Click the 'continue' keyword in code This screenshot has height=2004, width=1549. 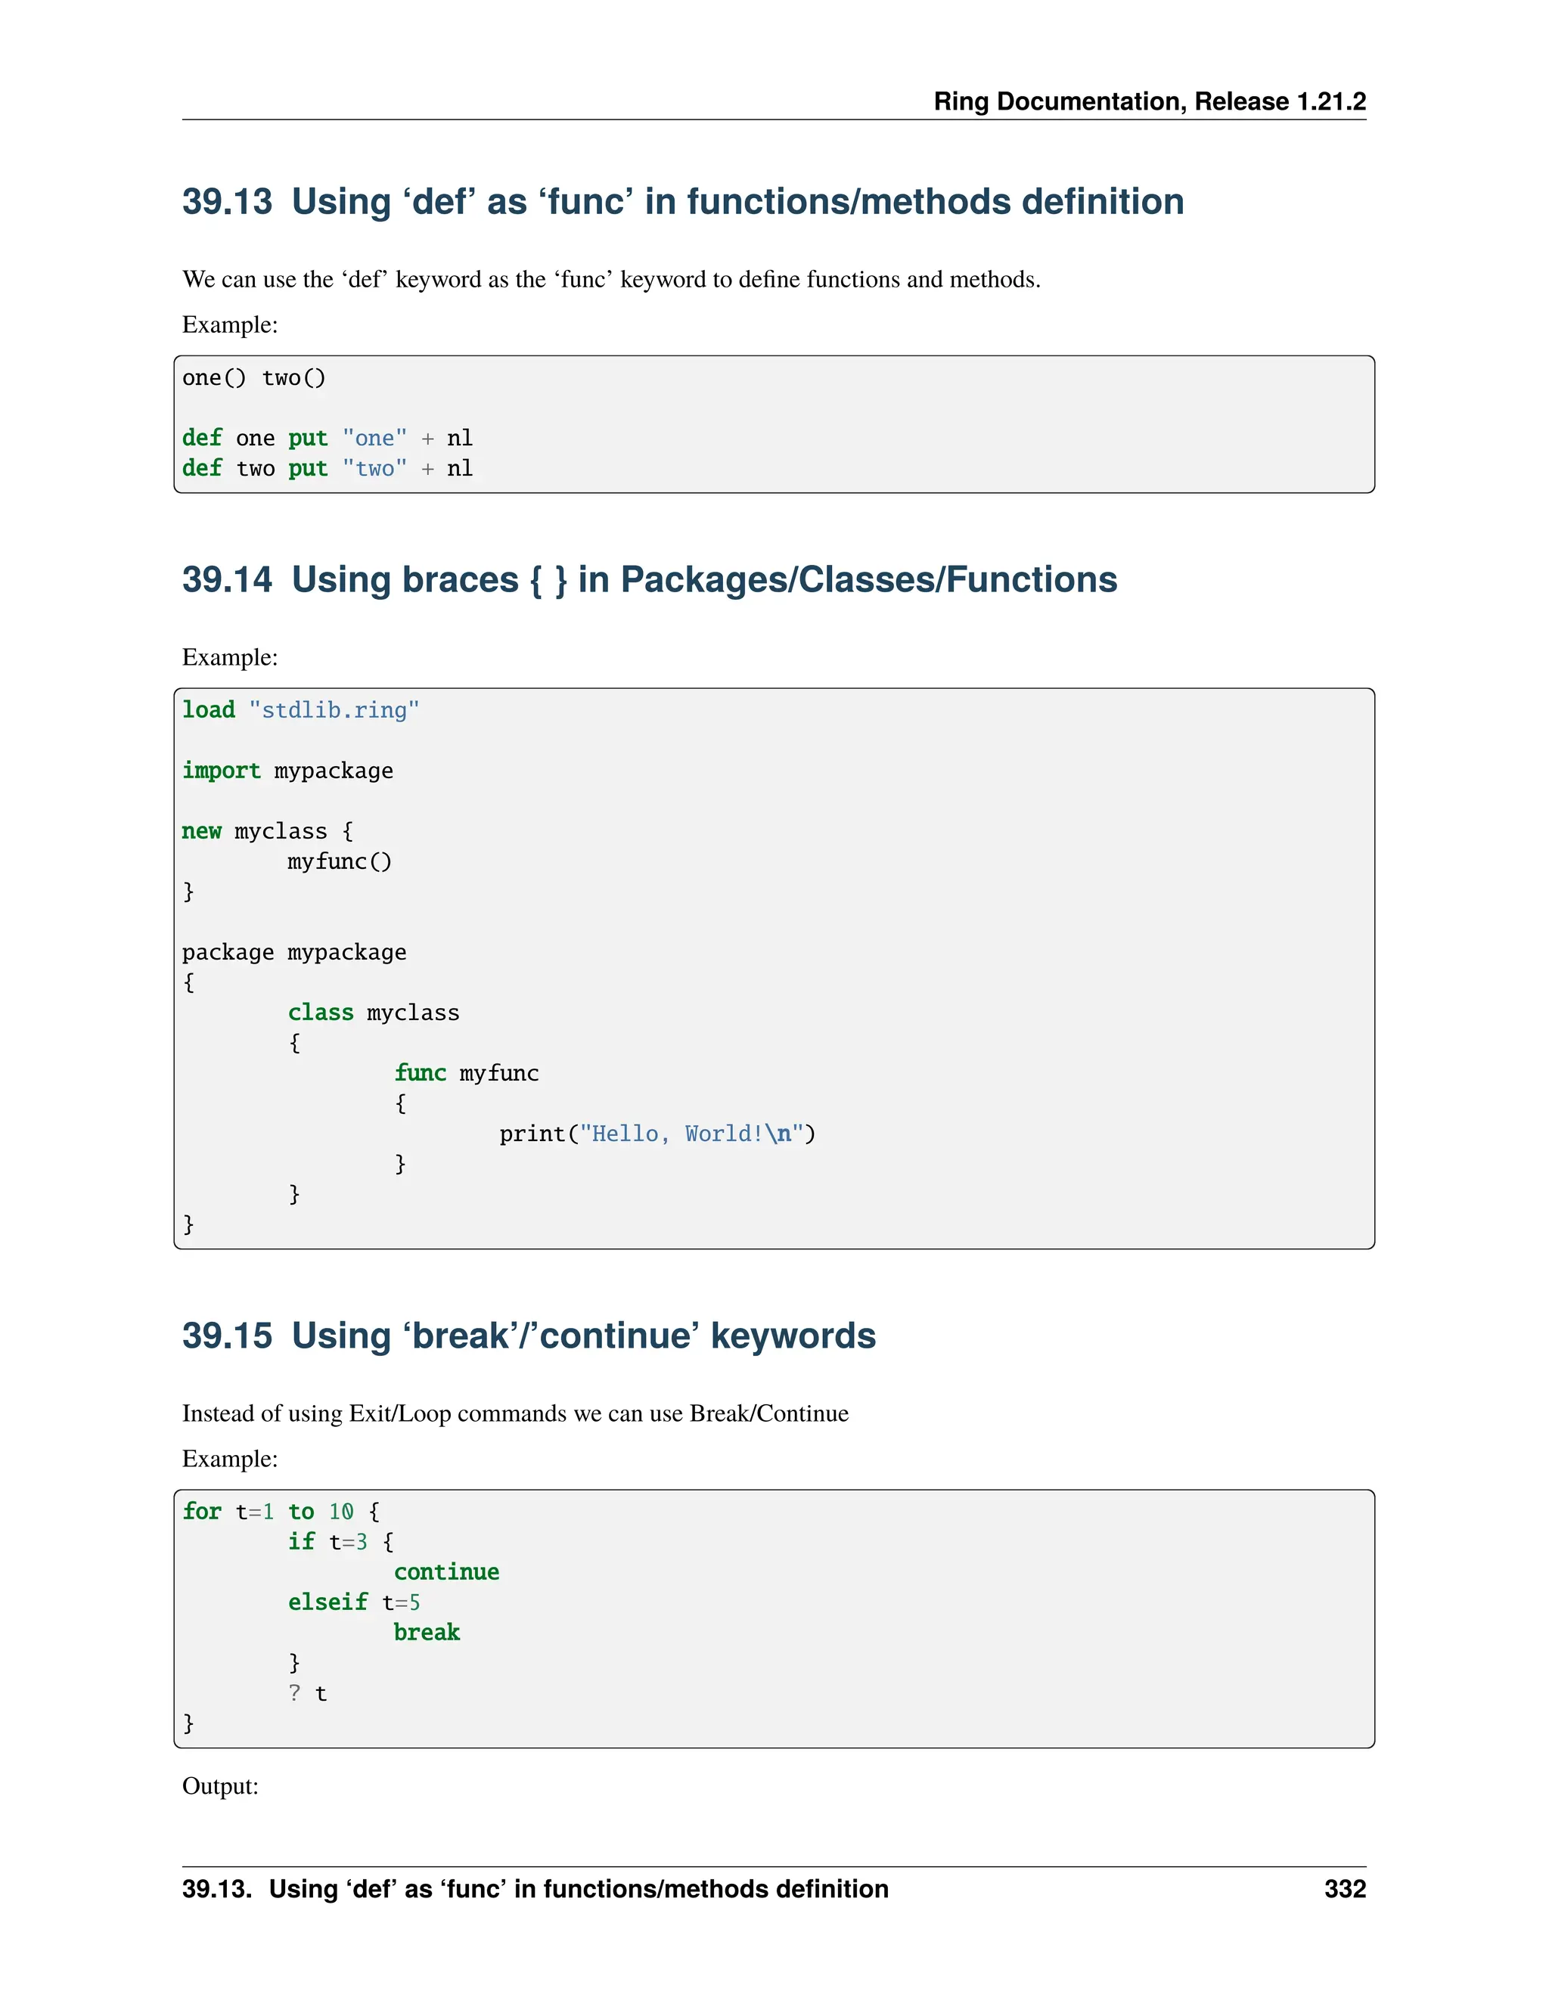click(x=446, y=1573)
